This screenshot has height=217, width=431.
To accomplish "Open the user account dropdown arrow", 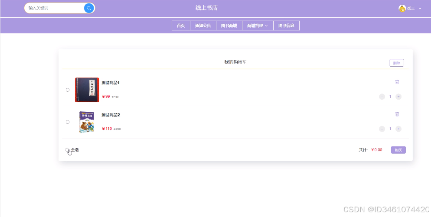I will click(x=420, y=9).
